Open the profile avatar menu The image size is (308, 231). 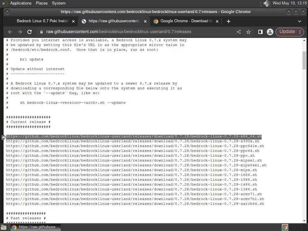[x=270, y=32]
